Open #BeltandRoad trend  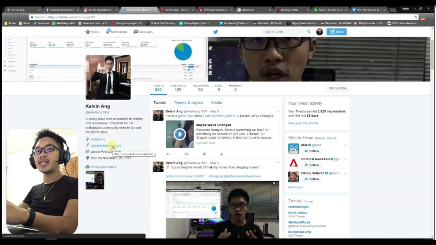point(299,222)
